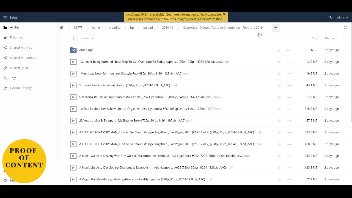The image size is (352, 198).
Task: Navigate to 1.SFTP breadcrumb
Action: pos(78,28)
